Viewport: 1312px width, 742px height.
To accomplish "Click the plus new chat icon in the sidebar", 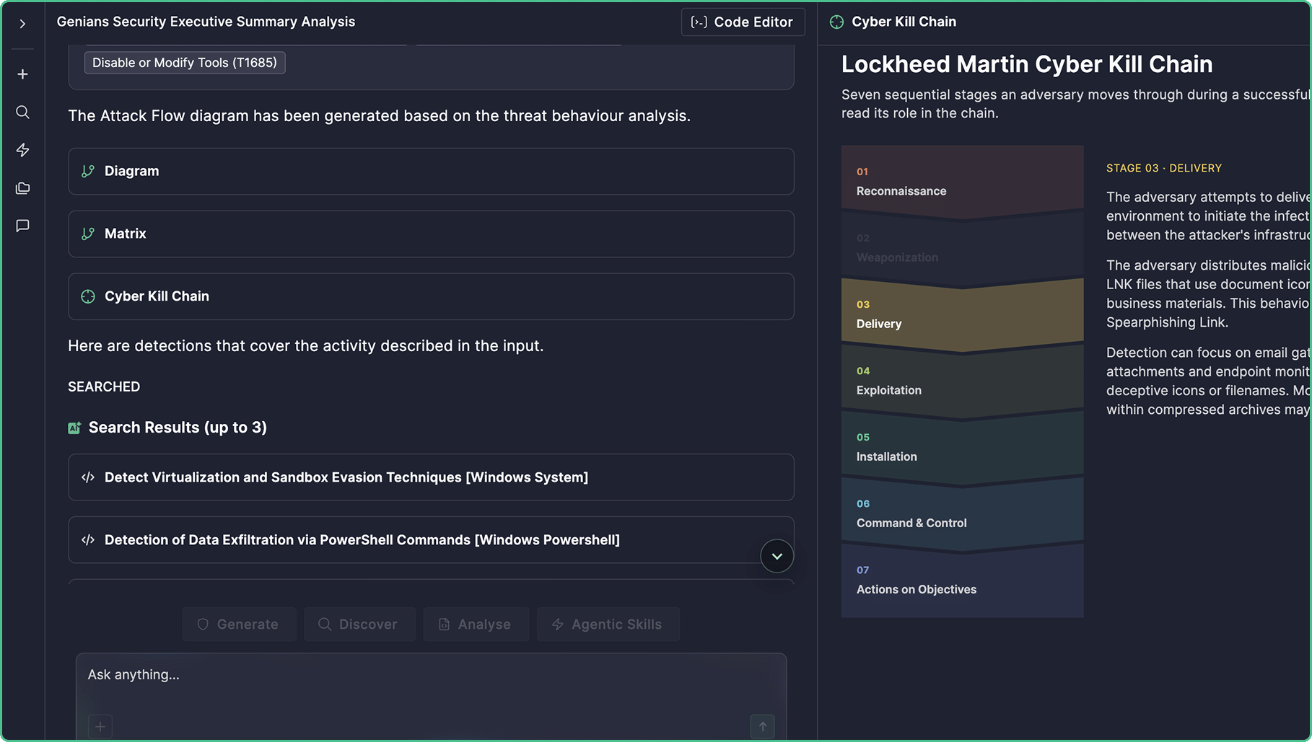I will [22, 74].
